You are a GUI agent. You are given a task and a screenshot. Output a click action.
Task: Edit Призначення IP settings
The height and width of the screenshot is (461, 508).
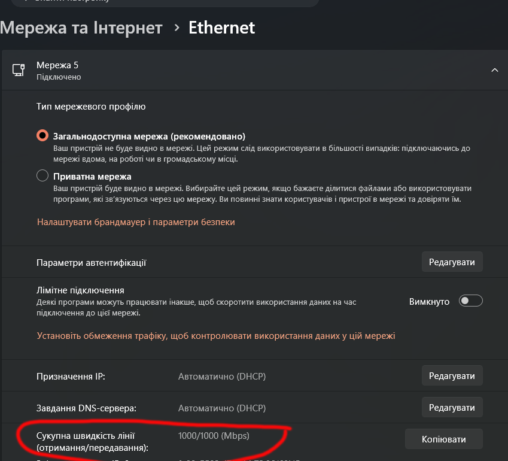coord(452,376)
